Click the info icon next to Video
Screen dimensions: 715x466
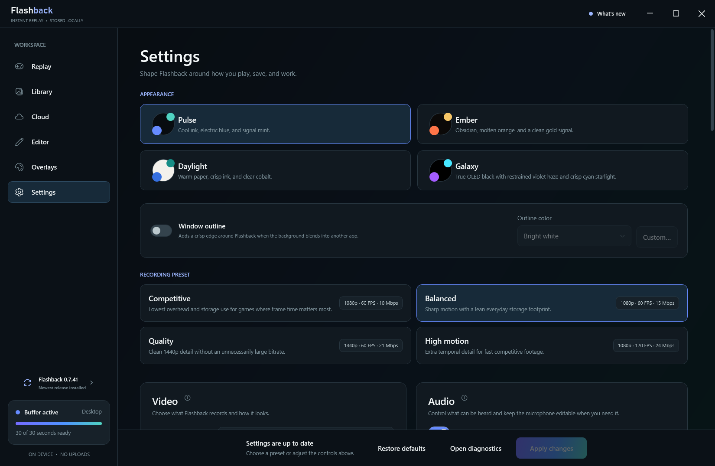[188, 398]
